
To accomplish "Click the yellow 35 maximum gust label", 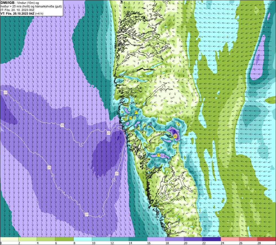I will coord(175,136).
